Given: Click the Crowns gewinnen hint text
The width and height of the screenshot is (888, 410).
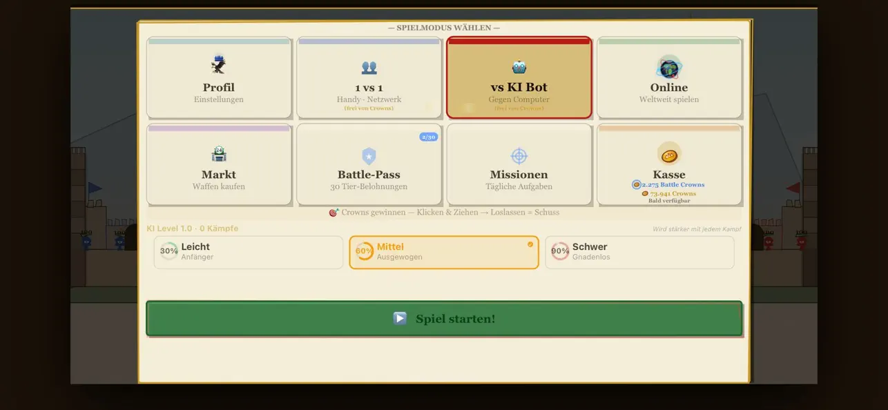Looking at the screenshot, I should coord(450,213).
